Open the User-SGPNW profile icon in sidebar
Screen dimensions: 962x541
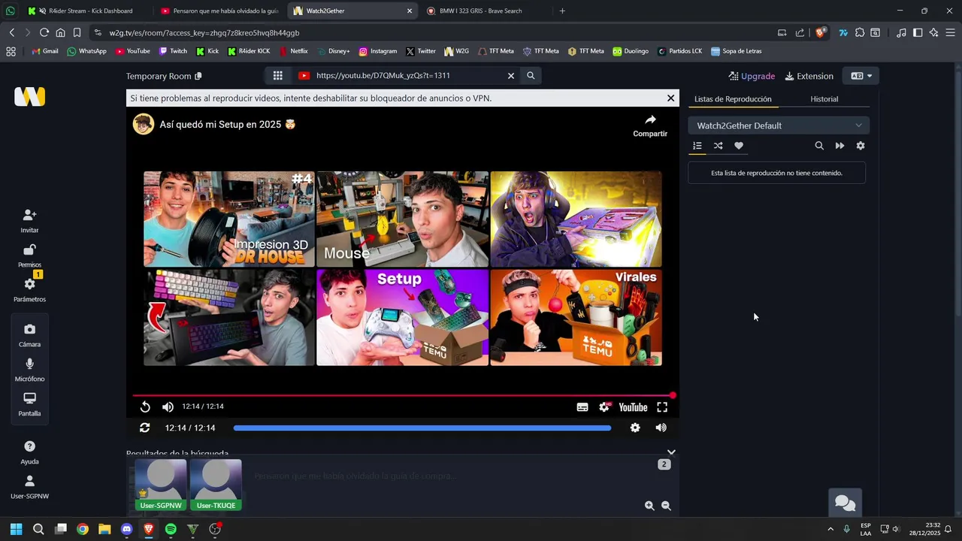pos(29,481)
